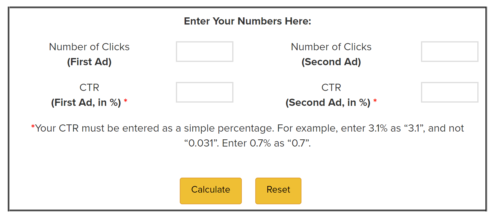Click the "CTR" text above "(First Ad, in %)"

point(89,88)
